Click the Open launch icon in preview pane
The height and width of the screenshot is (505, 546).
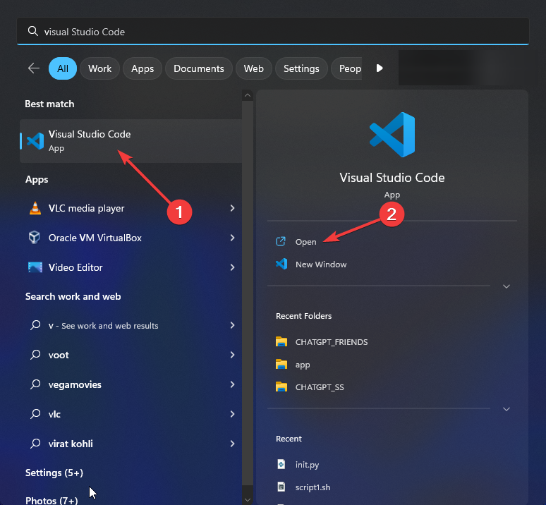coord(281,241)
